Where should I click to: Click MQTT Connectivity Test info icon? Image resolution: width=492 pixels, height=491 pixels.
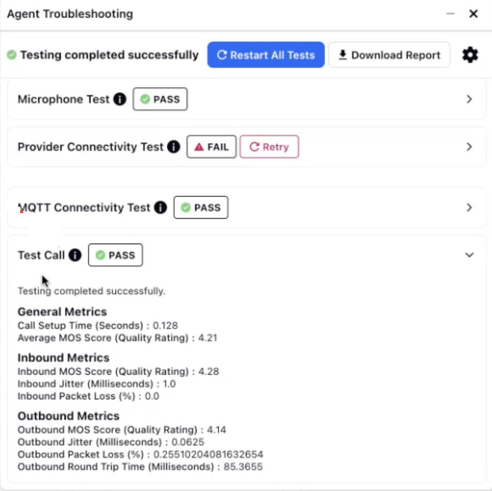pos(160,207)
